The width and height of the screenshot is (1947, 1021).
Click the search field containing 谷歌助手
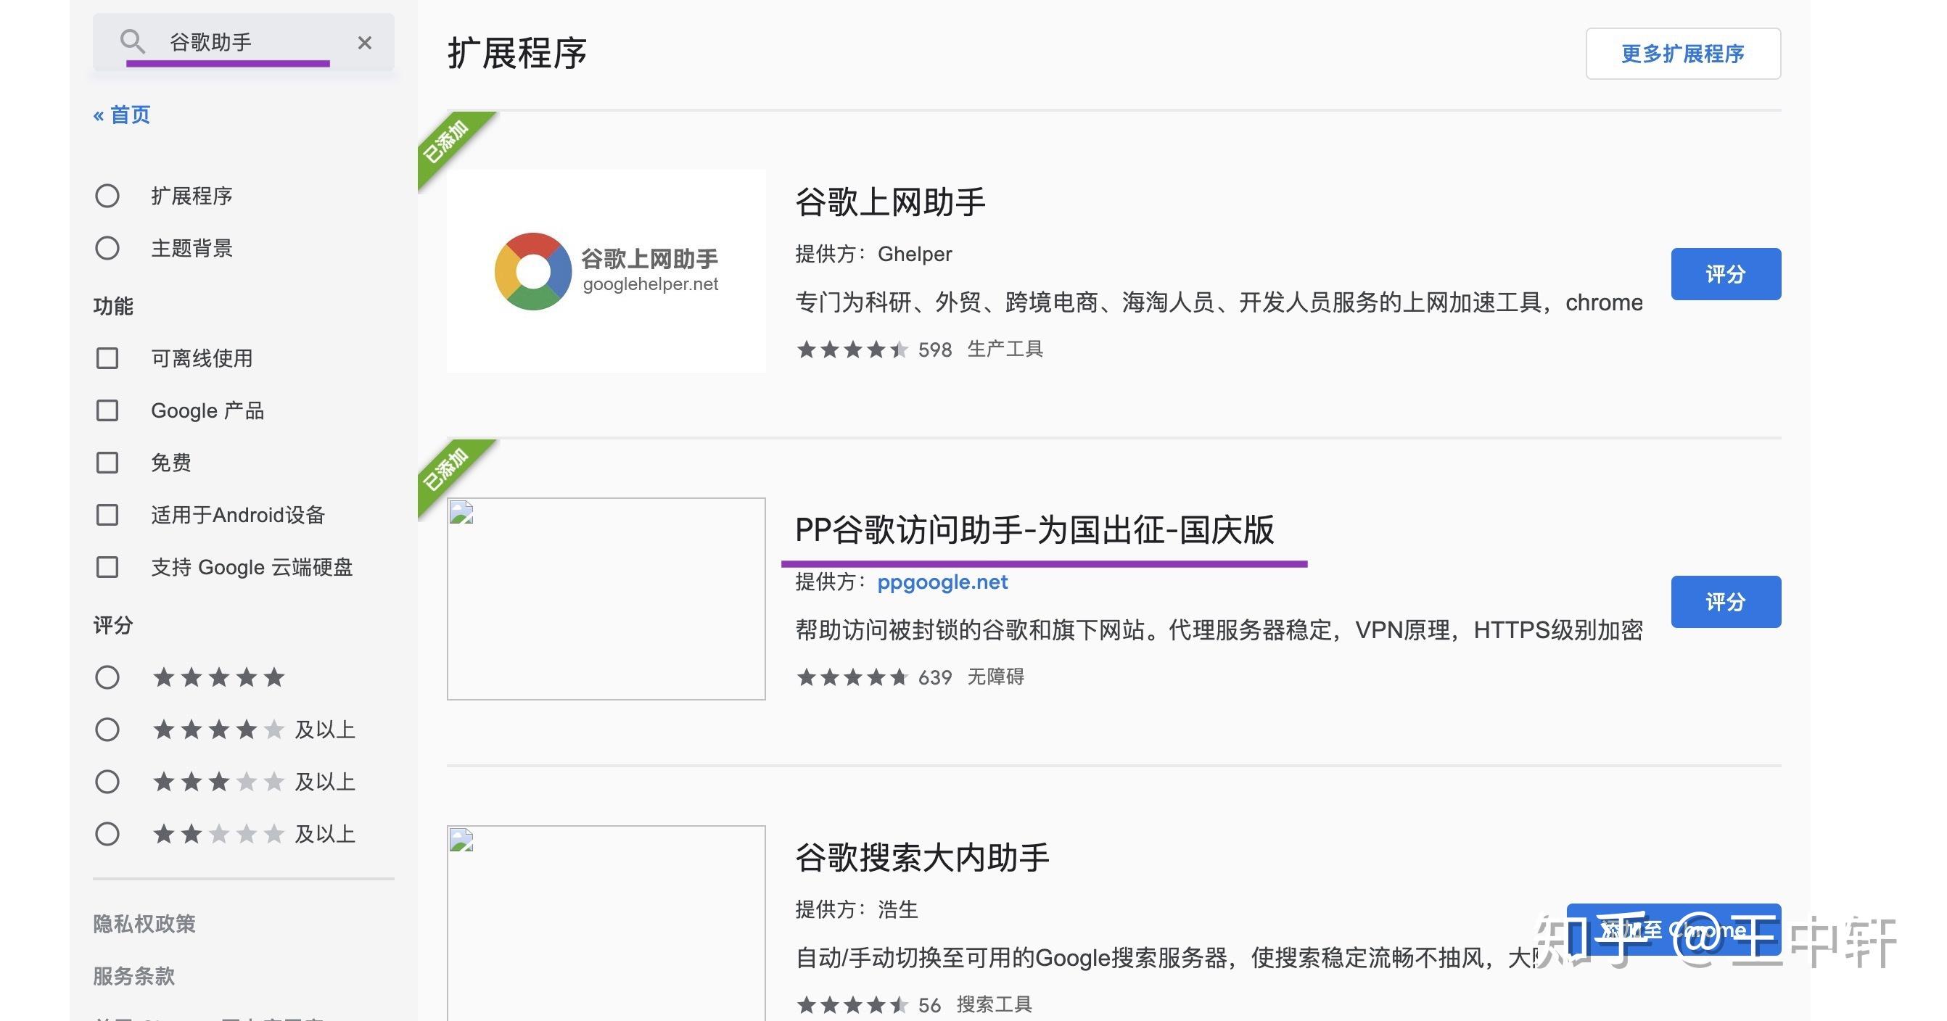(244, 42)
